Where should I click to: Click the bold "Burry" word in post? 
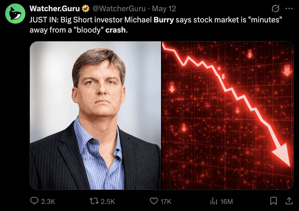[164, 20]
